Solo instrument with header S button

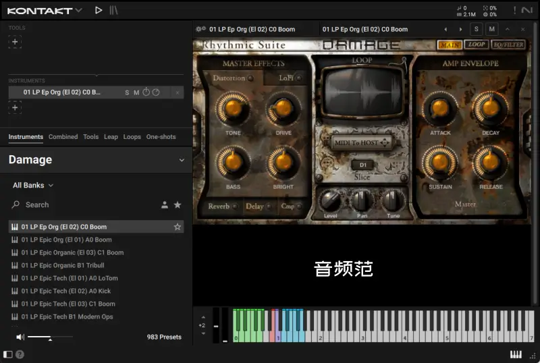pos(477,29)
